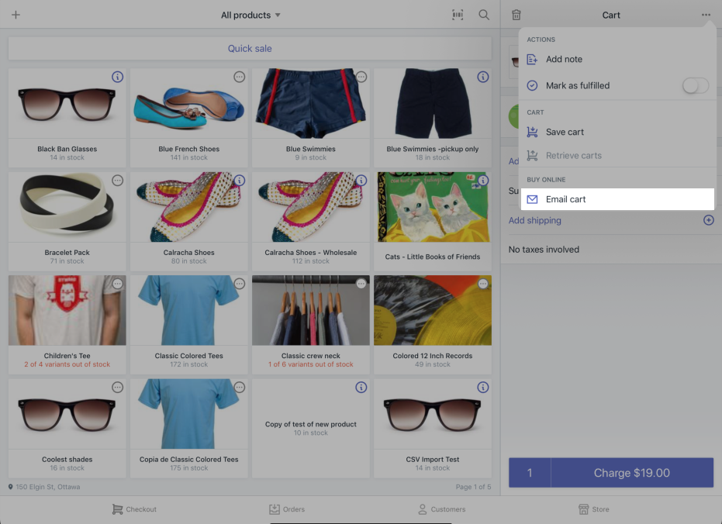
Task: Open the All products dropdown
Action: (250, 15)
